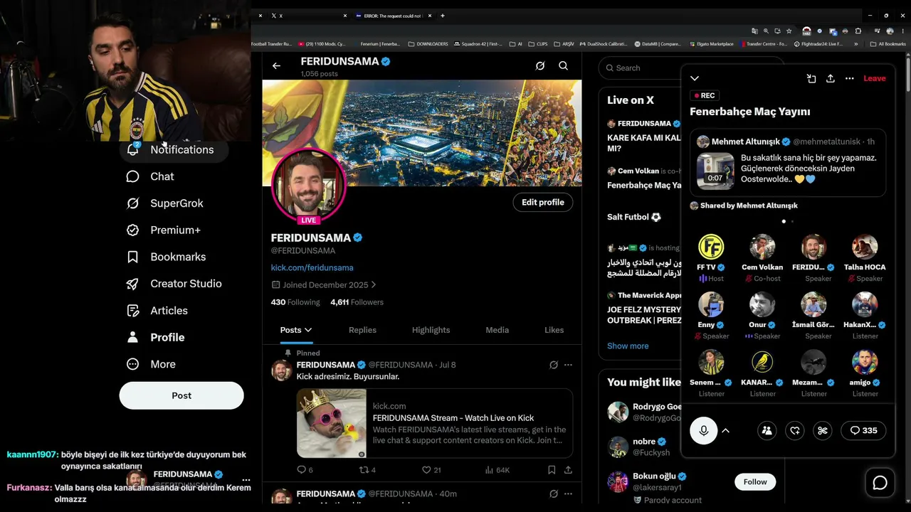911x512 pixels.
Task: Collapse the Space panel with the chevron
Action: click(695, 78)
